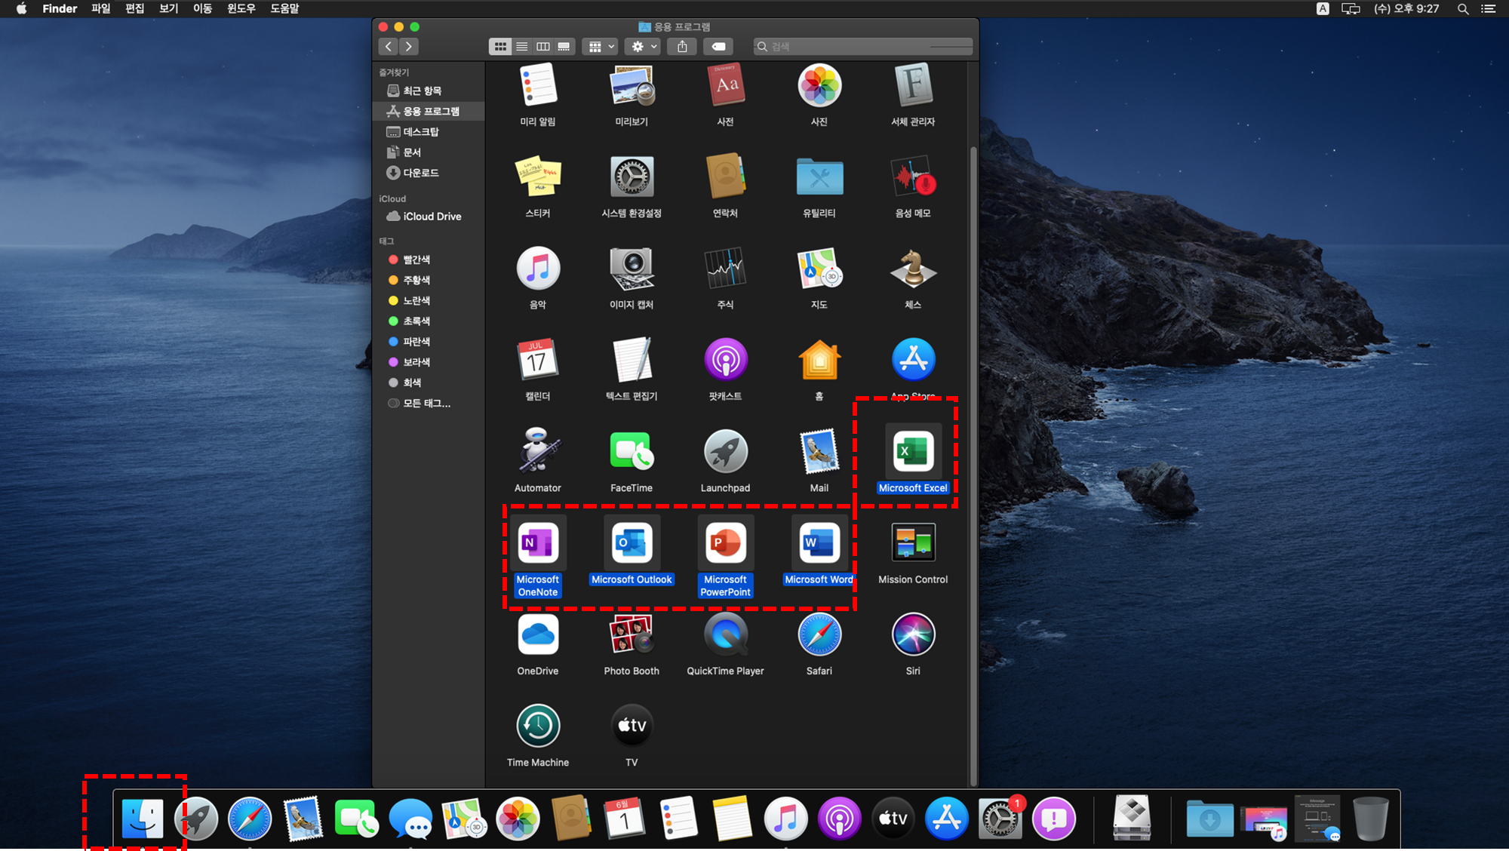Open Messages from the Dock
Screen dimensions: 1509x851
410,819
